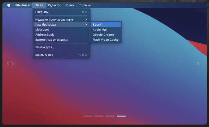
Task: Jump to the first slide indicator
Action: point(88,116)
